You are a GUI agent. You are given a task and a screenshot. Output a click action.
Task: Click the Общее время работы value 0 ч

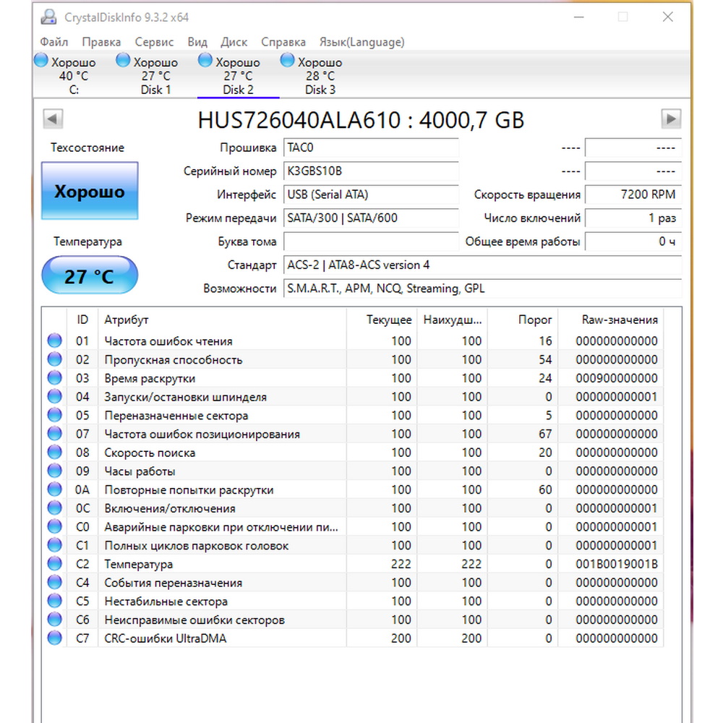pos(633,241)
